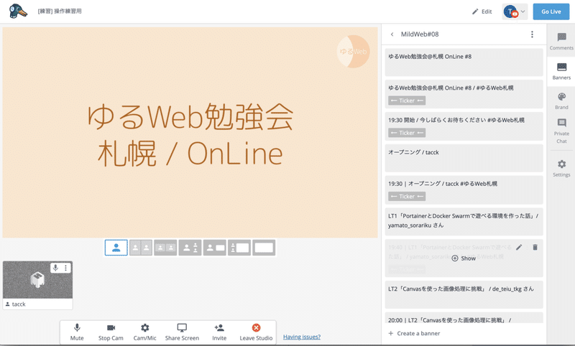The height and width of the screenshot is (346, 575).
Task: Select the 19:30 | オープニング ticker banner
Action: (464, 190)
